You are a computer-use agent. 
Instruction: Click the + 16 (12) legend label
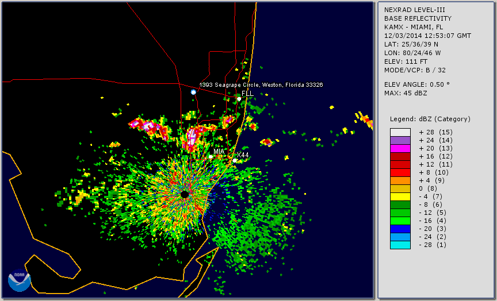(x=435, y=157)
